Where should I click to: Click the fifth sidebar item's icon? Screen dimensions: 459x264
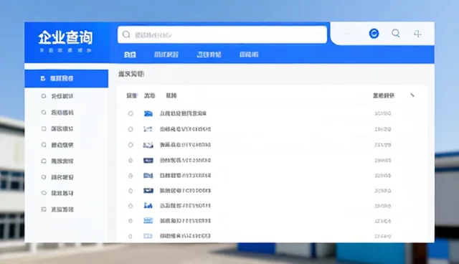(44, 145)
